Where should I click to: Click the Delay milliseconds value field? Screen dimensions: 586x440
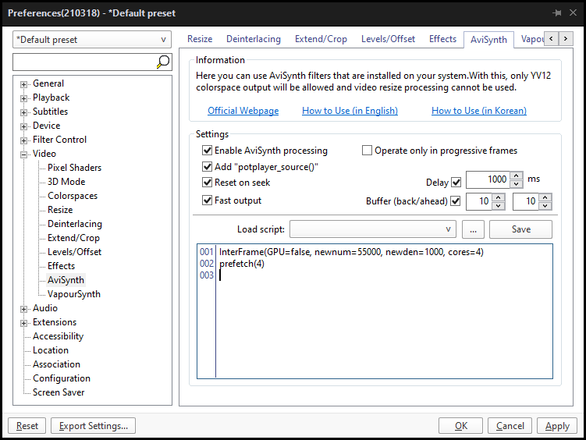pos(488,179)
